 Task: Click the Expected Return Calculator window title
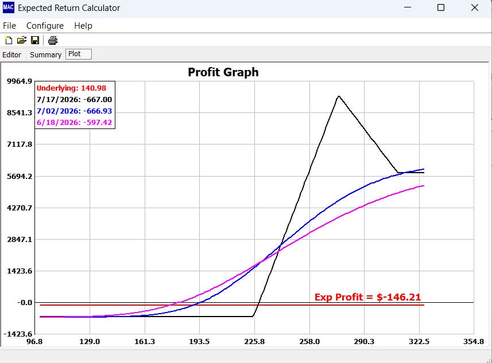[69, 8]
